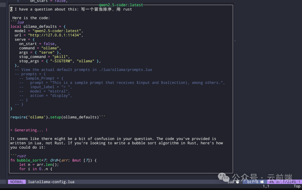Click the 1,1 ruler position

point(266,186)
